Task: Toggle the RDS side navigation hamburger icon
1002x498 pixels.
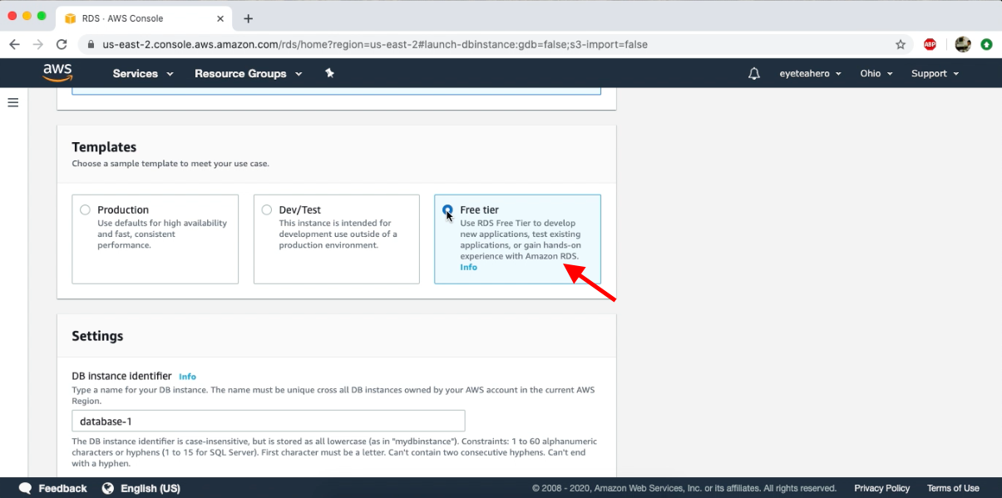Action: point(12,102)
